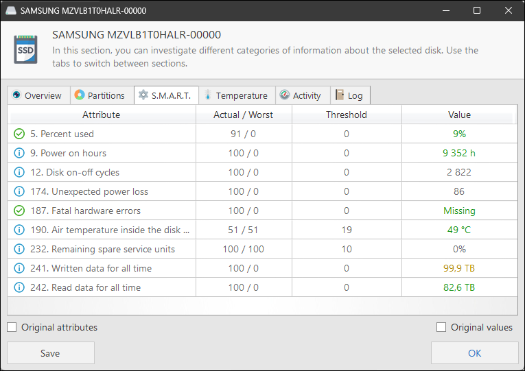This screenshot has height=371, width=525.
Task: Click the green check icon for Fatal hardware errors
Action: [x=19, y=211]
